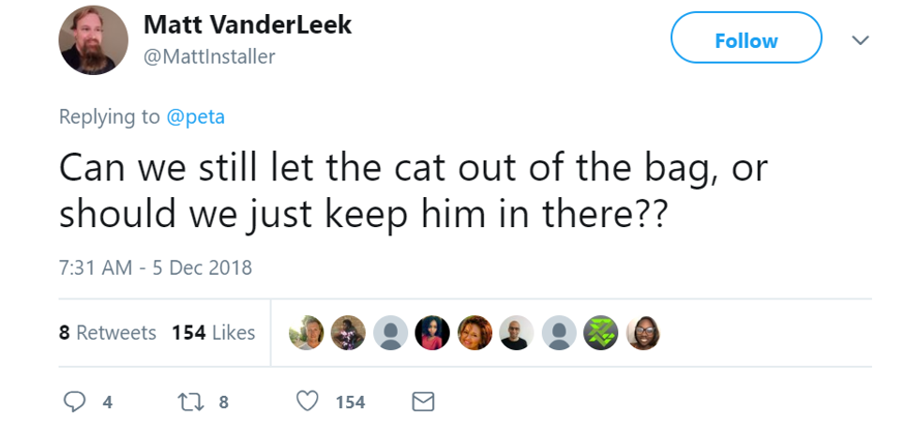Open the blond man liker avatar
The height and width of the screenshot is (440, 919).
point(306,332)
